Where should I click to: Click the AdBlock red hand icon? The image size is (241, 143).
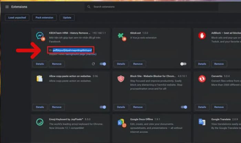pos(202,35)
